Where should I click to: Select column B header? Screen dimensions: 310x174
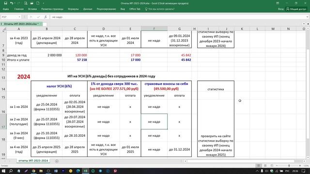pyautogui.click(x=46, y=29)
